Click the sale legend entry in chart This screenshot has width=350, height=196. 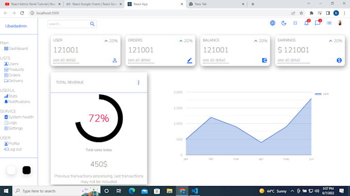pyautogui.click(x=322, y=94)
